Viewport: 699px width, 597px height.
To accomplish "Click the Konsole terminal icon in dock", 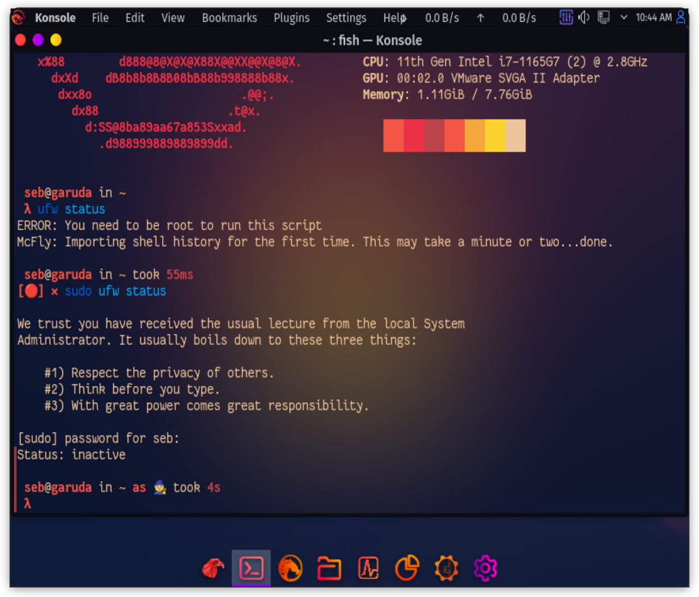I will [x=251, y=569].
